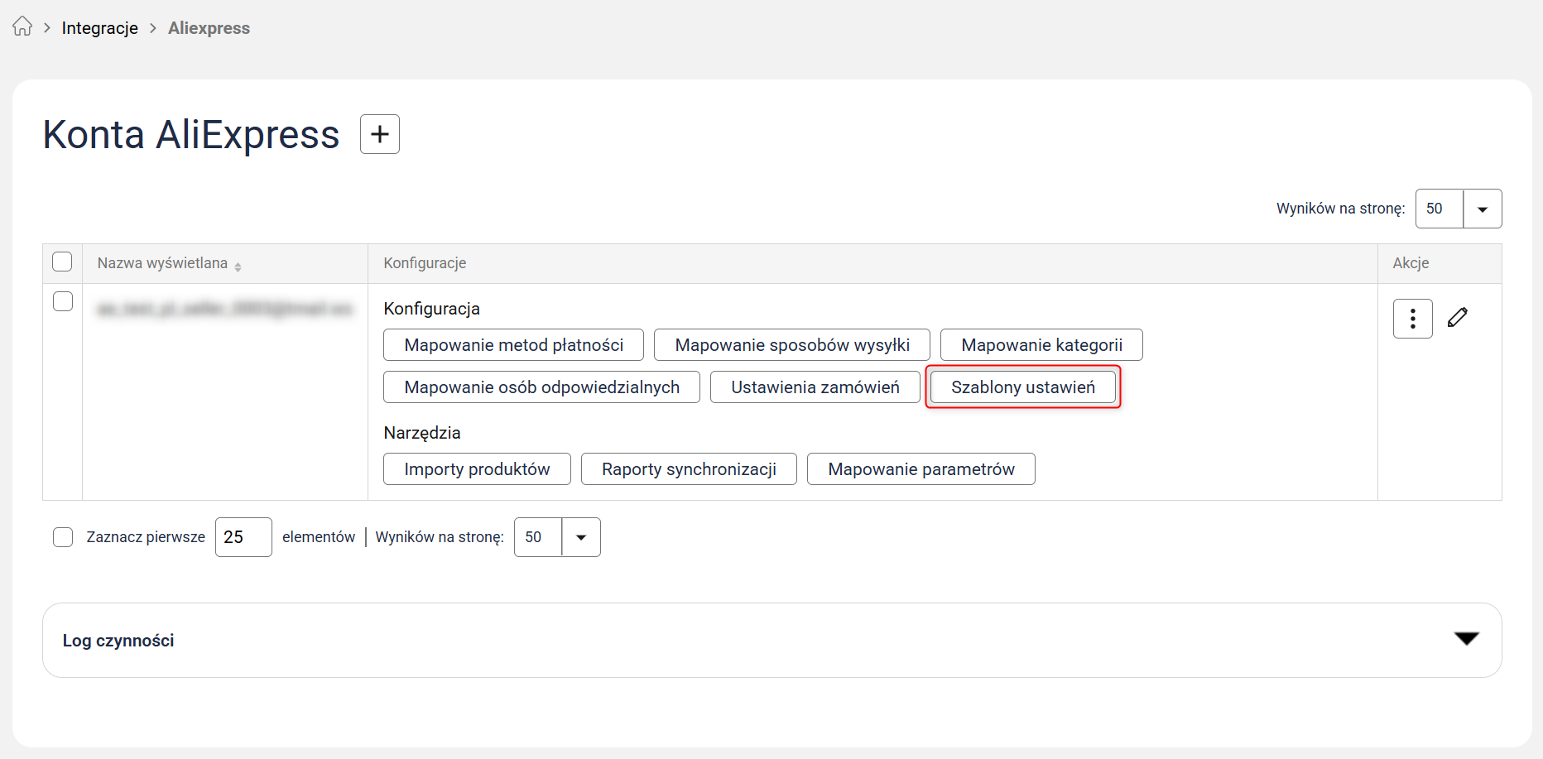1543x759 pixels.
Task: Click Mapowanie kategorii button
Action: (1041, 345)
